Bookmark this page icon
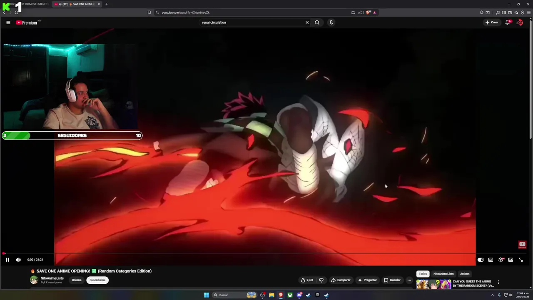Viewport: 533px width, 300px height. coord(149,12)
